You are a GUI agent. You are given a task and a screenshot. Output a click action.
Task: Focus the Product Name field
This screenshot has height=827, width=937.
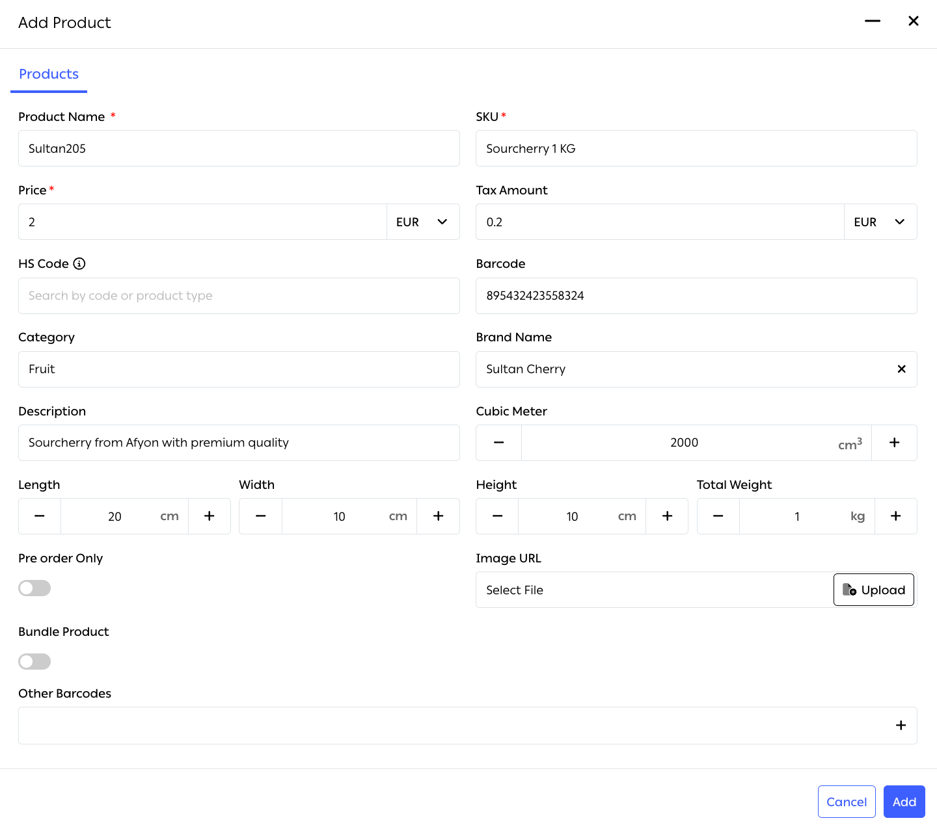point(239,148)
